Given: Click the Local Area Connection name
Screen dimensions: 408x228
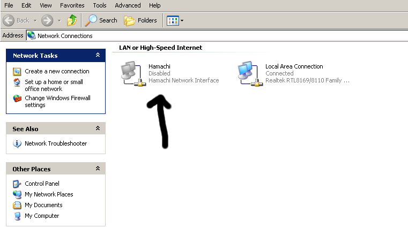Looking at the screenshot, I should pyautogui.click(x=294, y=66).
